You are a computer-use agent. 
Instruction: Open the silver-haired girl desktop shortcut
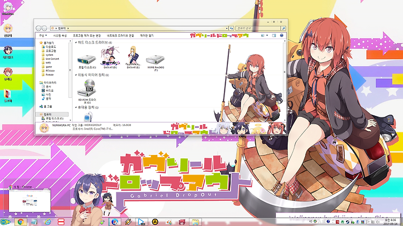tap(8, 8)
